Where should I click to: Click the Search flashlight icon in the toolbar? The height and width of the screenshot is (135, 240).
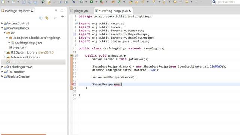142,2
